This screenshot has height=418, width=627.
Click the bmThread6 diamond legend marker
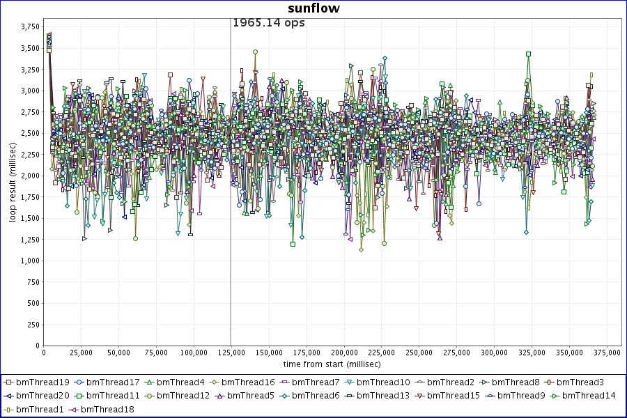coord(285,396)
